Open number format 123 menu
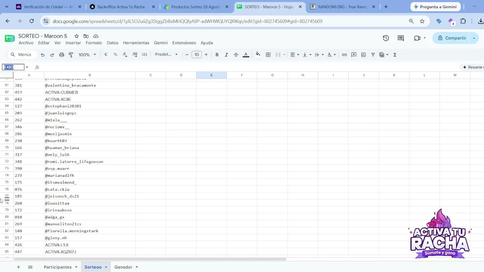The width and height of the screenshot is (484, 272). (x=144, y=55)
